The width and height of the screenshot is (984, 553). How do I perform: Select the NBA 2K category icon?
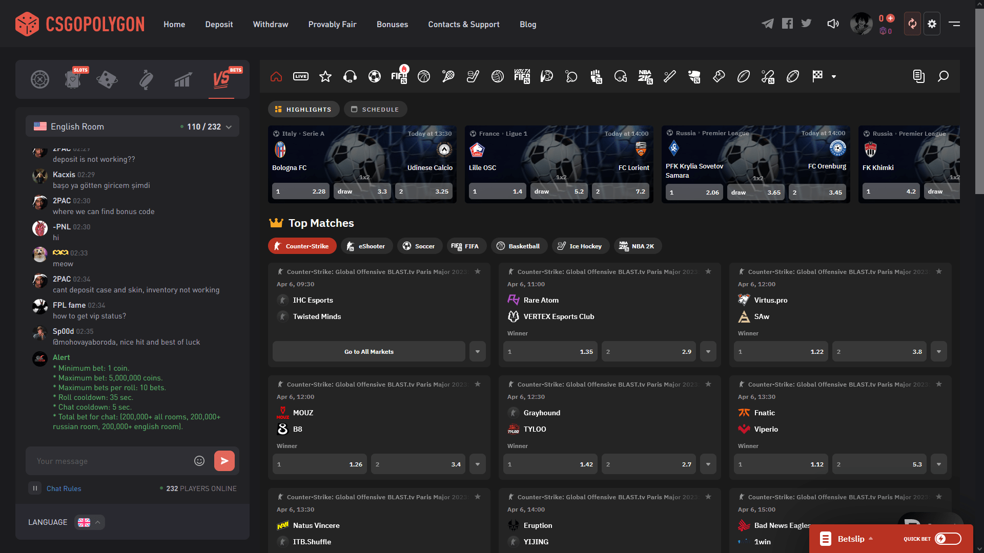pyautogui.click(x=645, y=76)
